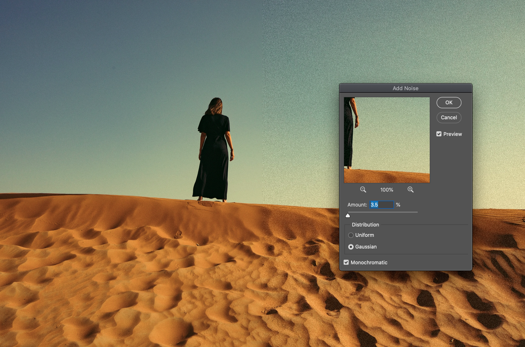This screenshot has height=347, width=525.
Task: Select Gaussian distribution option
Action: tap(351, 247)
